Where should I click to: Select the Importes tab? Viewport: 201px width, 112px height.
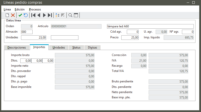coord(39,47)
